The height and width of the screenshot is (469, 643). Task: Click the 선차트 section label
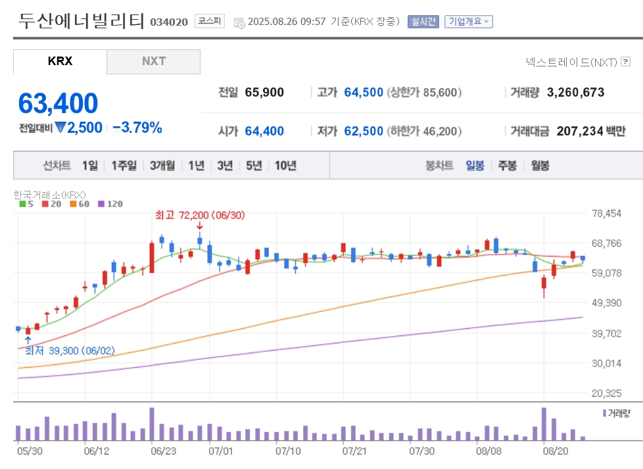(57, 165)
